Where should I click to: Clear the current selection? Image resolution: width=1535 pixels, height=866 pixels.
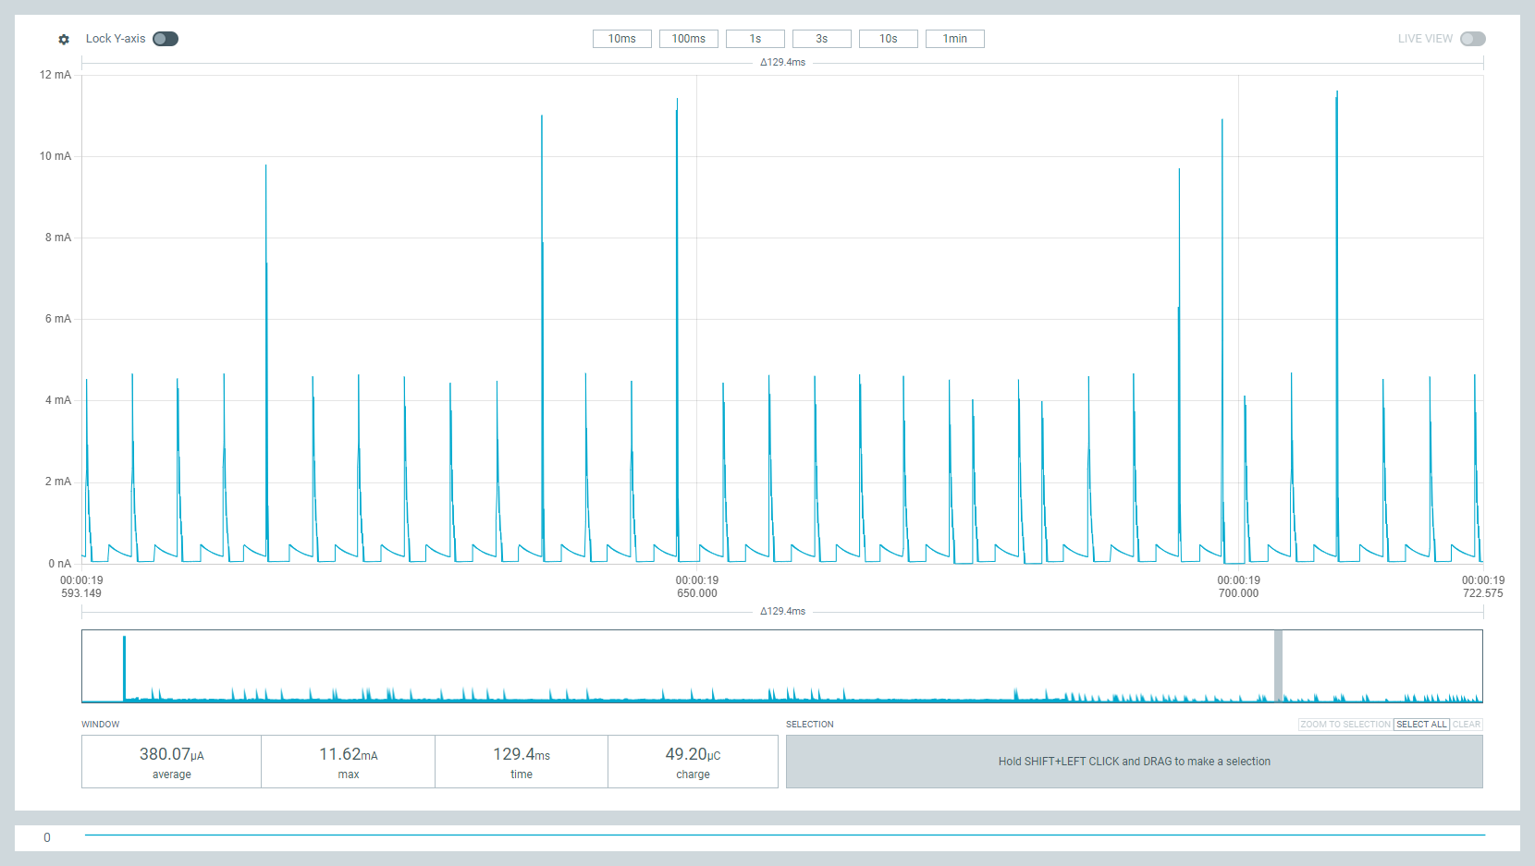tap(1466, 725)
